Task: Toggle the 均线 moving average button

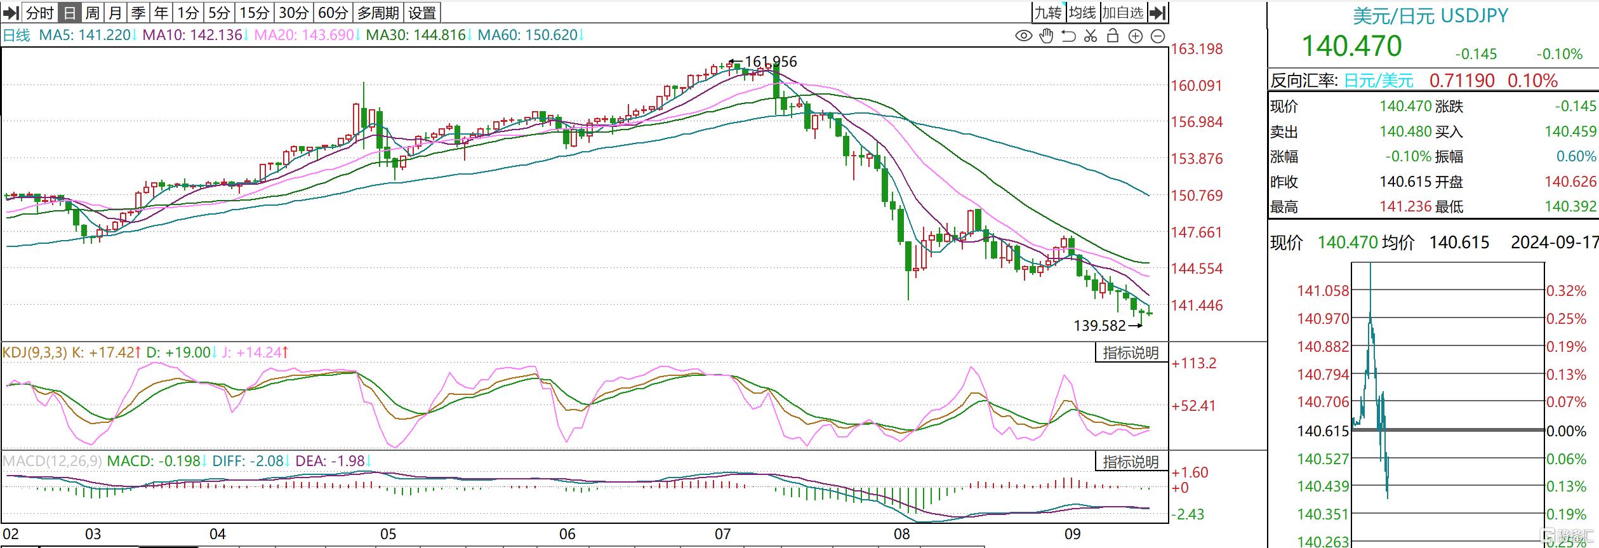Action: [x=1082, y=12]
